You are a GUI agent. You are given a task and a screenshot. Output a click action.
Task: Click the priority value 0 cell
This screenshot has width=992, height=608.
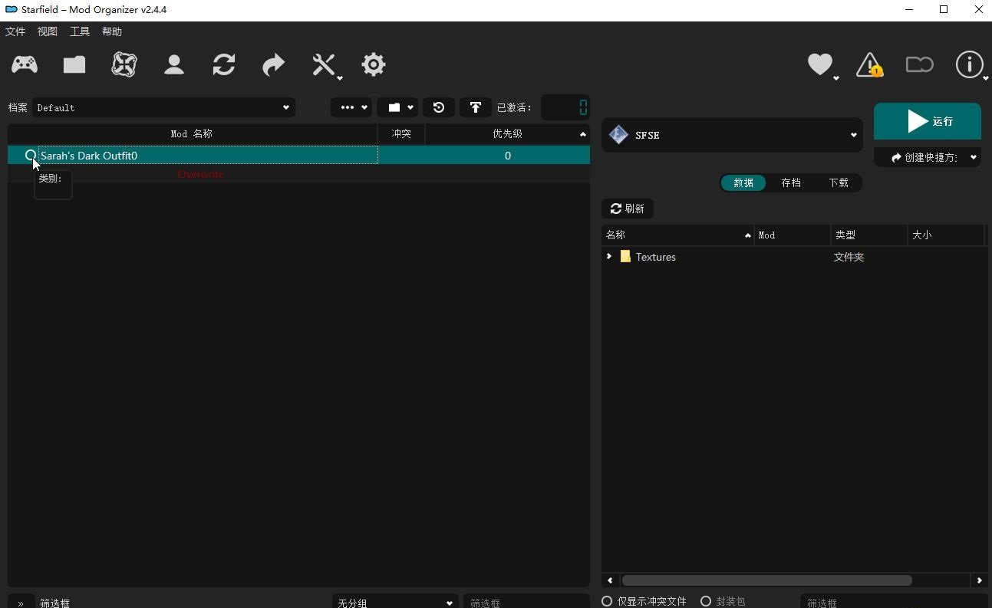tap(507, 155)
